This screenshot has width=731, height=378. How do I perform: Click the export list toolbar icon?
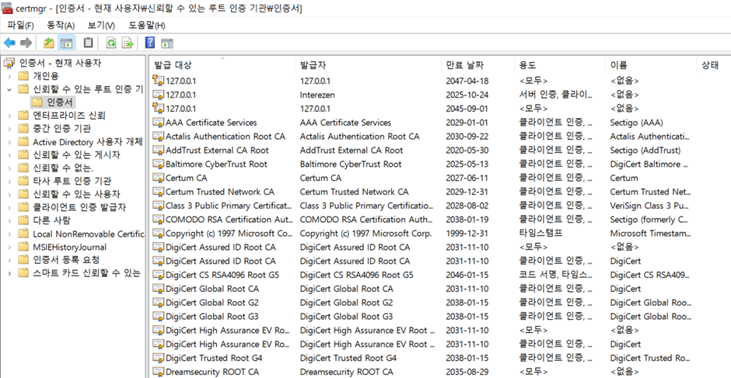coord(128,43)
